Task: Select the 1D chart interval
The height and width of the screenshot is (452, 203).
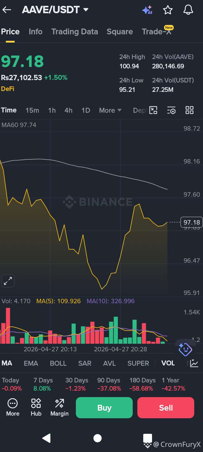Action: pyautogui.click(x=86, y=110)
